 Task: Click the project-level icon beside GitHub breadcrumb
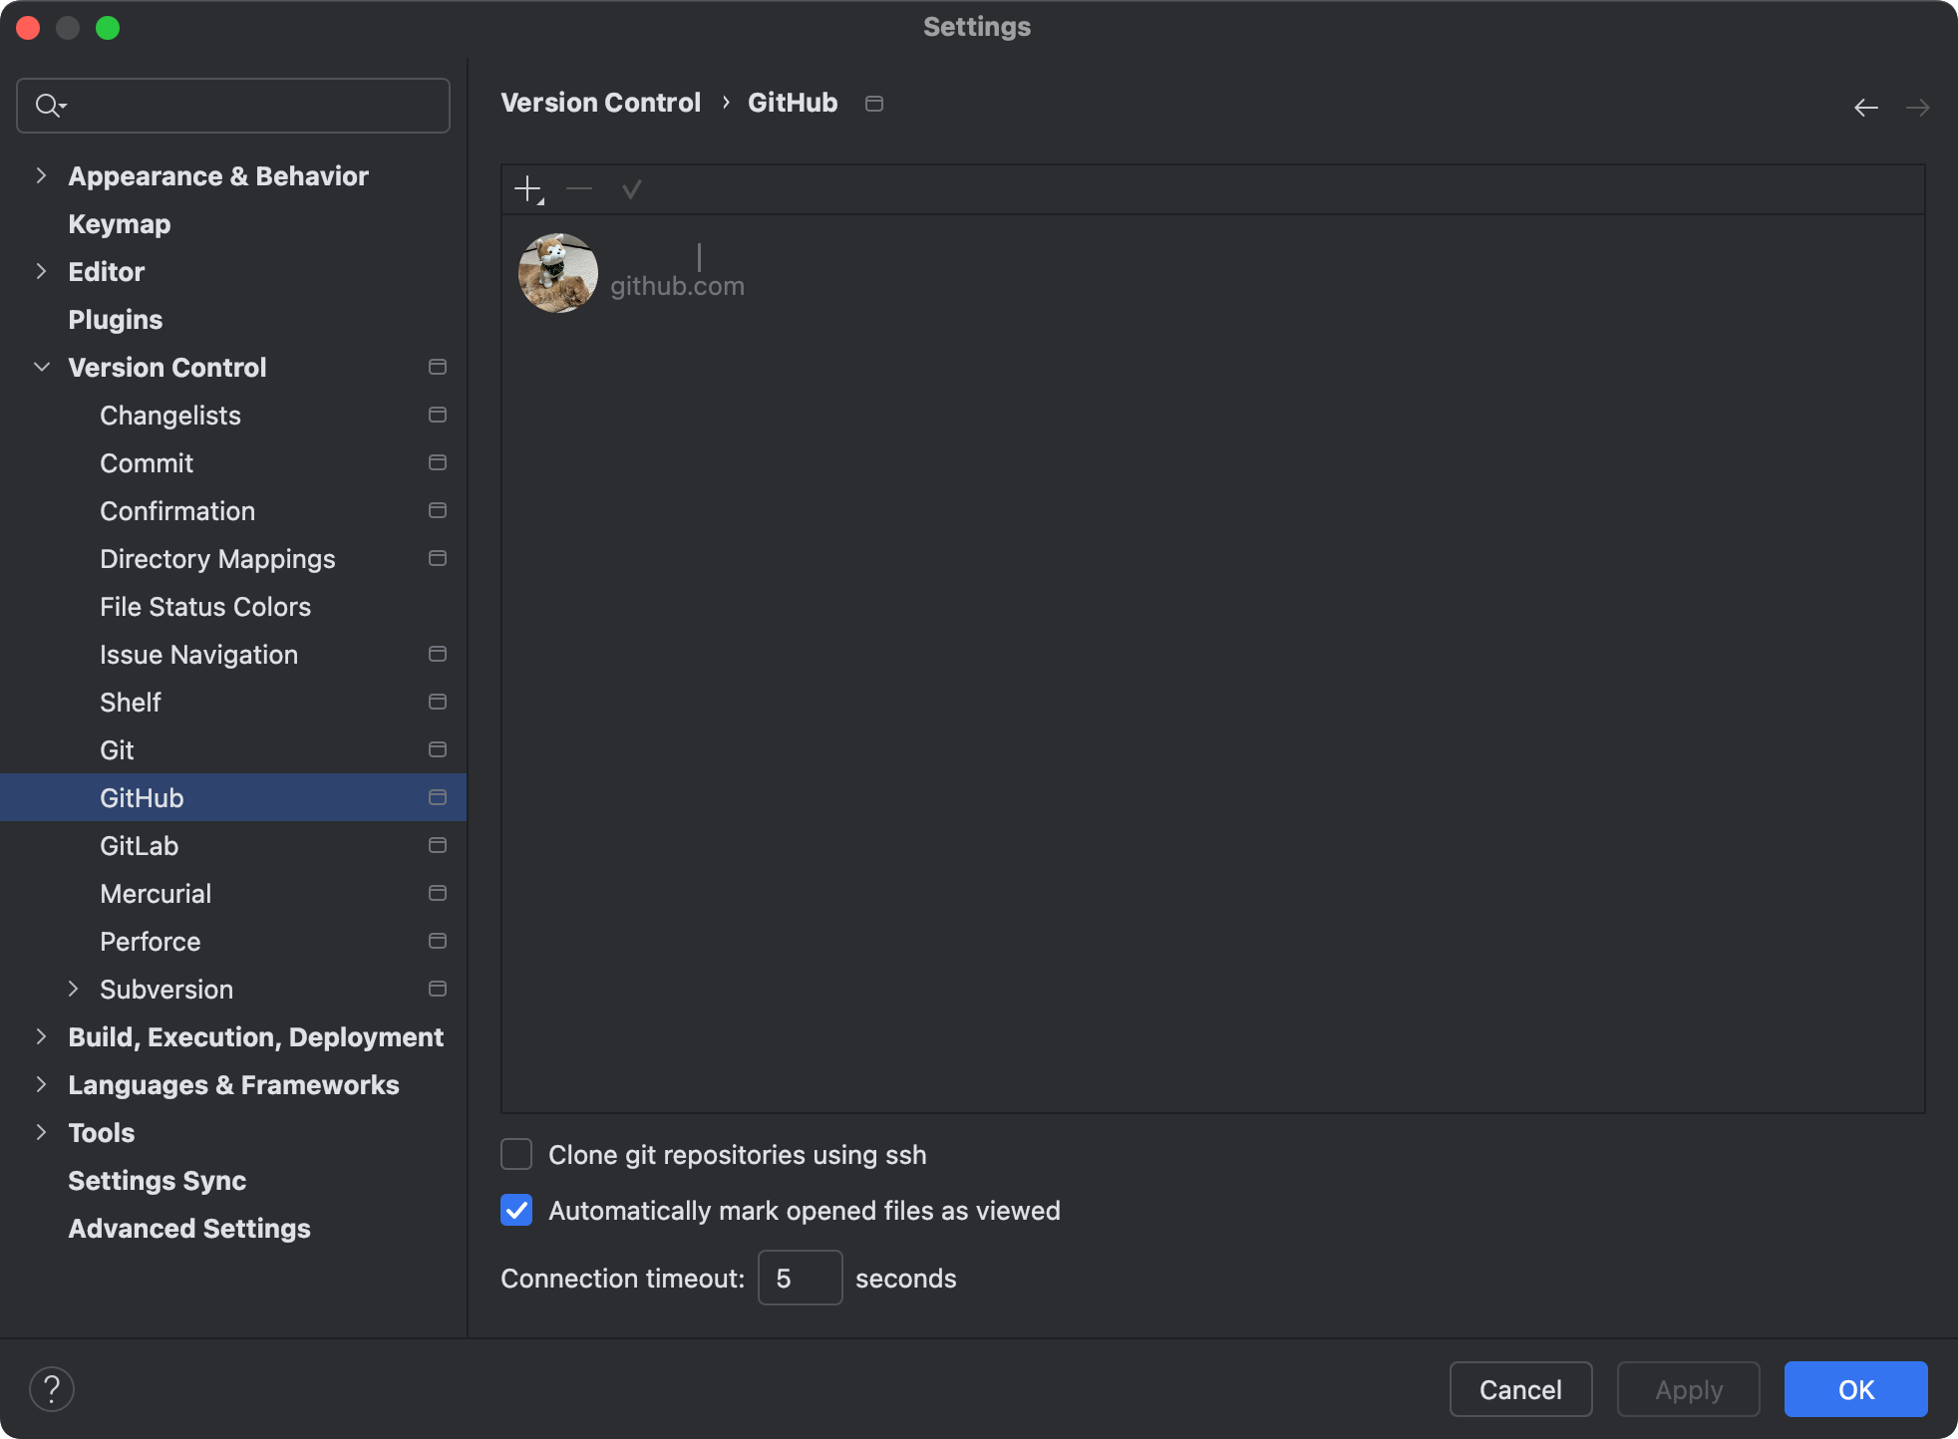[874, 104]
